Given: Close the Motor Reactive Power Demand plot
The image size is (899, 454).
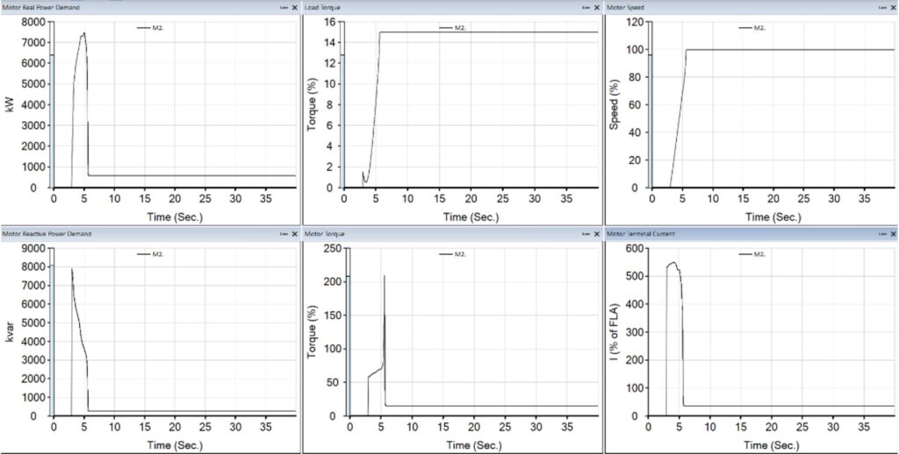Looking at the screenshot, I should coord(293,234).
